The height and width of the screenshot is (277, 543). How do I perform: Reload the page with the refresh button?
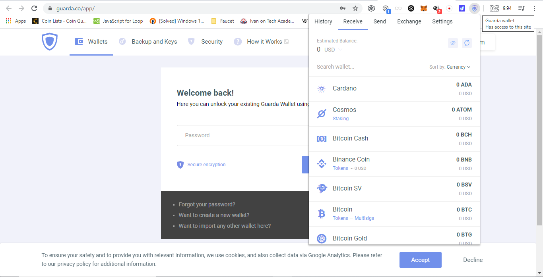(34, 8)
